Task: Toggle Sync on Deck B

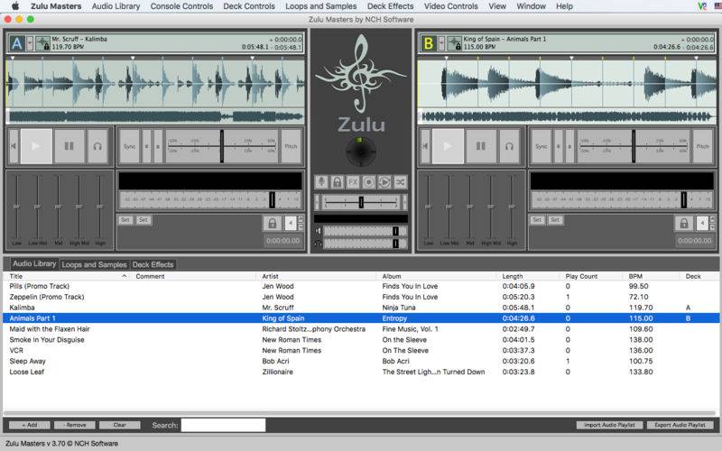Action: (541, 146)
